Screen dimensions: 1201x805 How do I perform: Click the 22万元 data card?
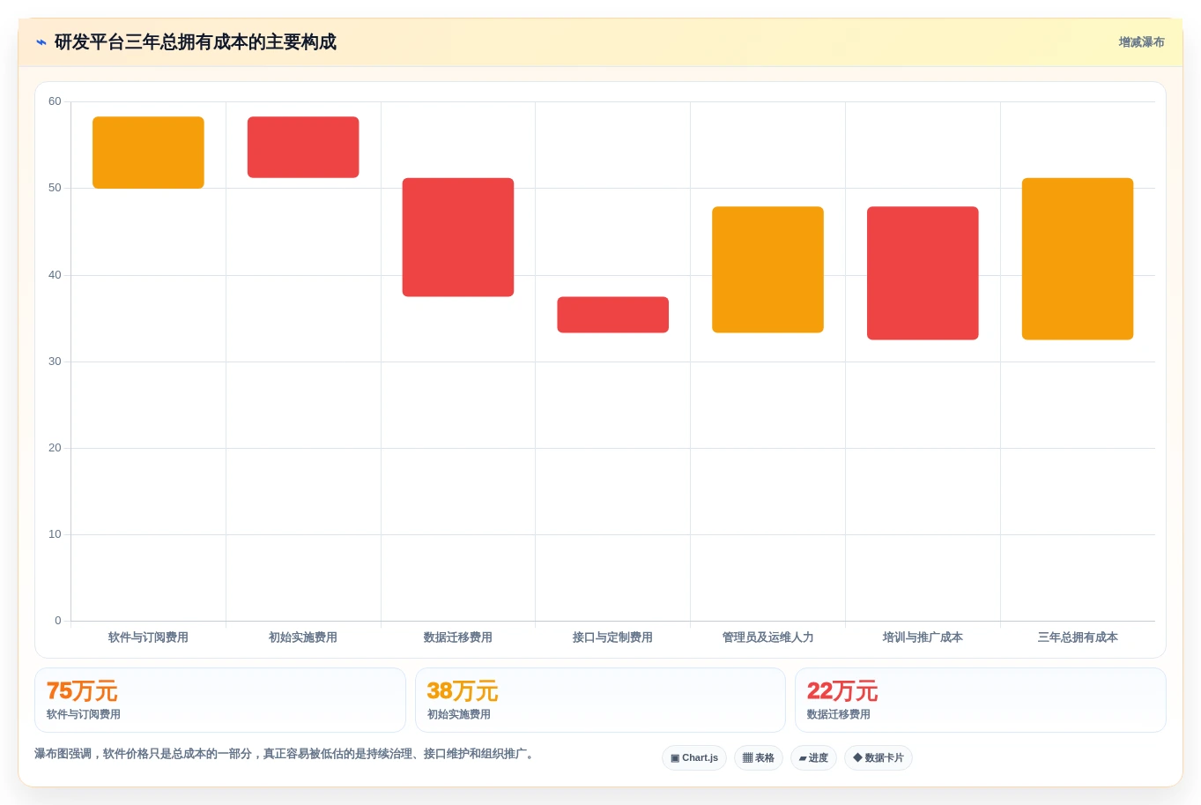point(981,700)
